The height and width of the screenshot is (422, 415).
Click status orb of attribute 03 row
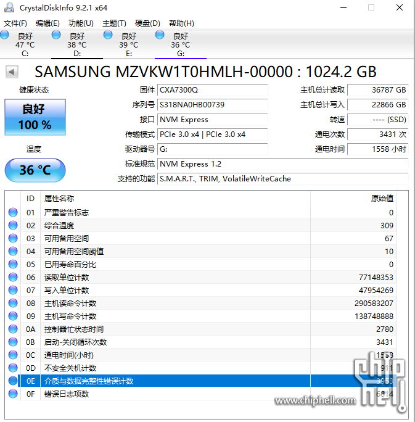[13, 238]
